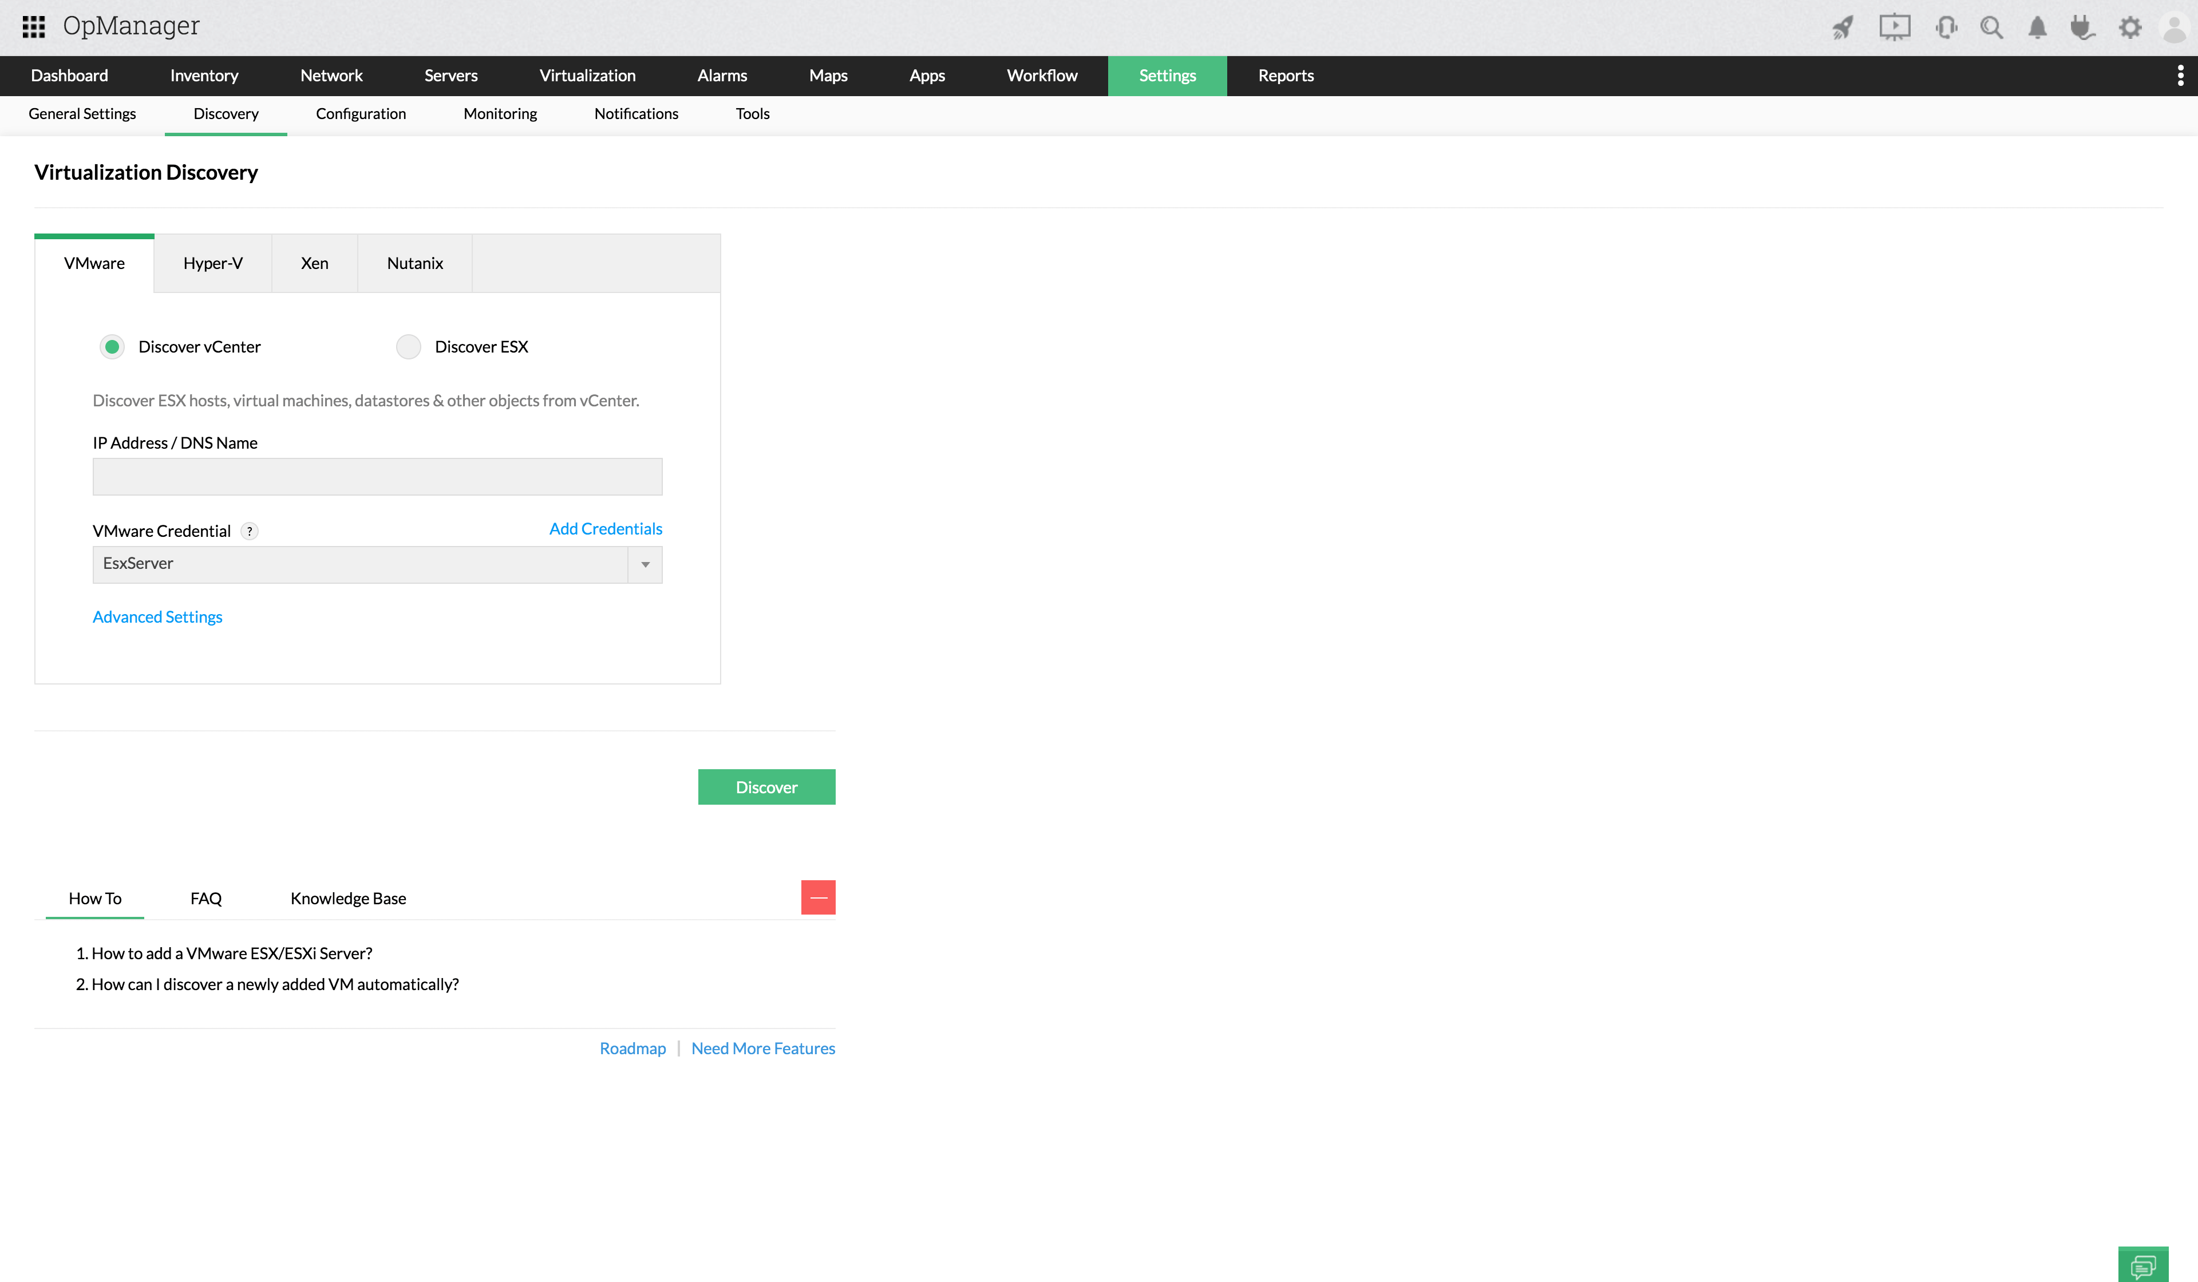Click VMware Credential help question mark
Viewport: 2198px width, 1282px height.
coord(250,531)
